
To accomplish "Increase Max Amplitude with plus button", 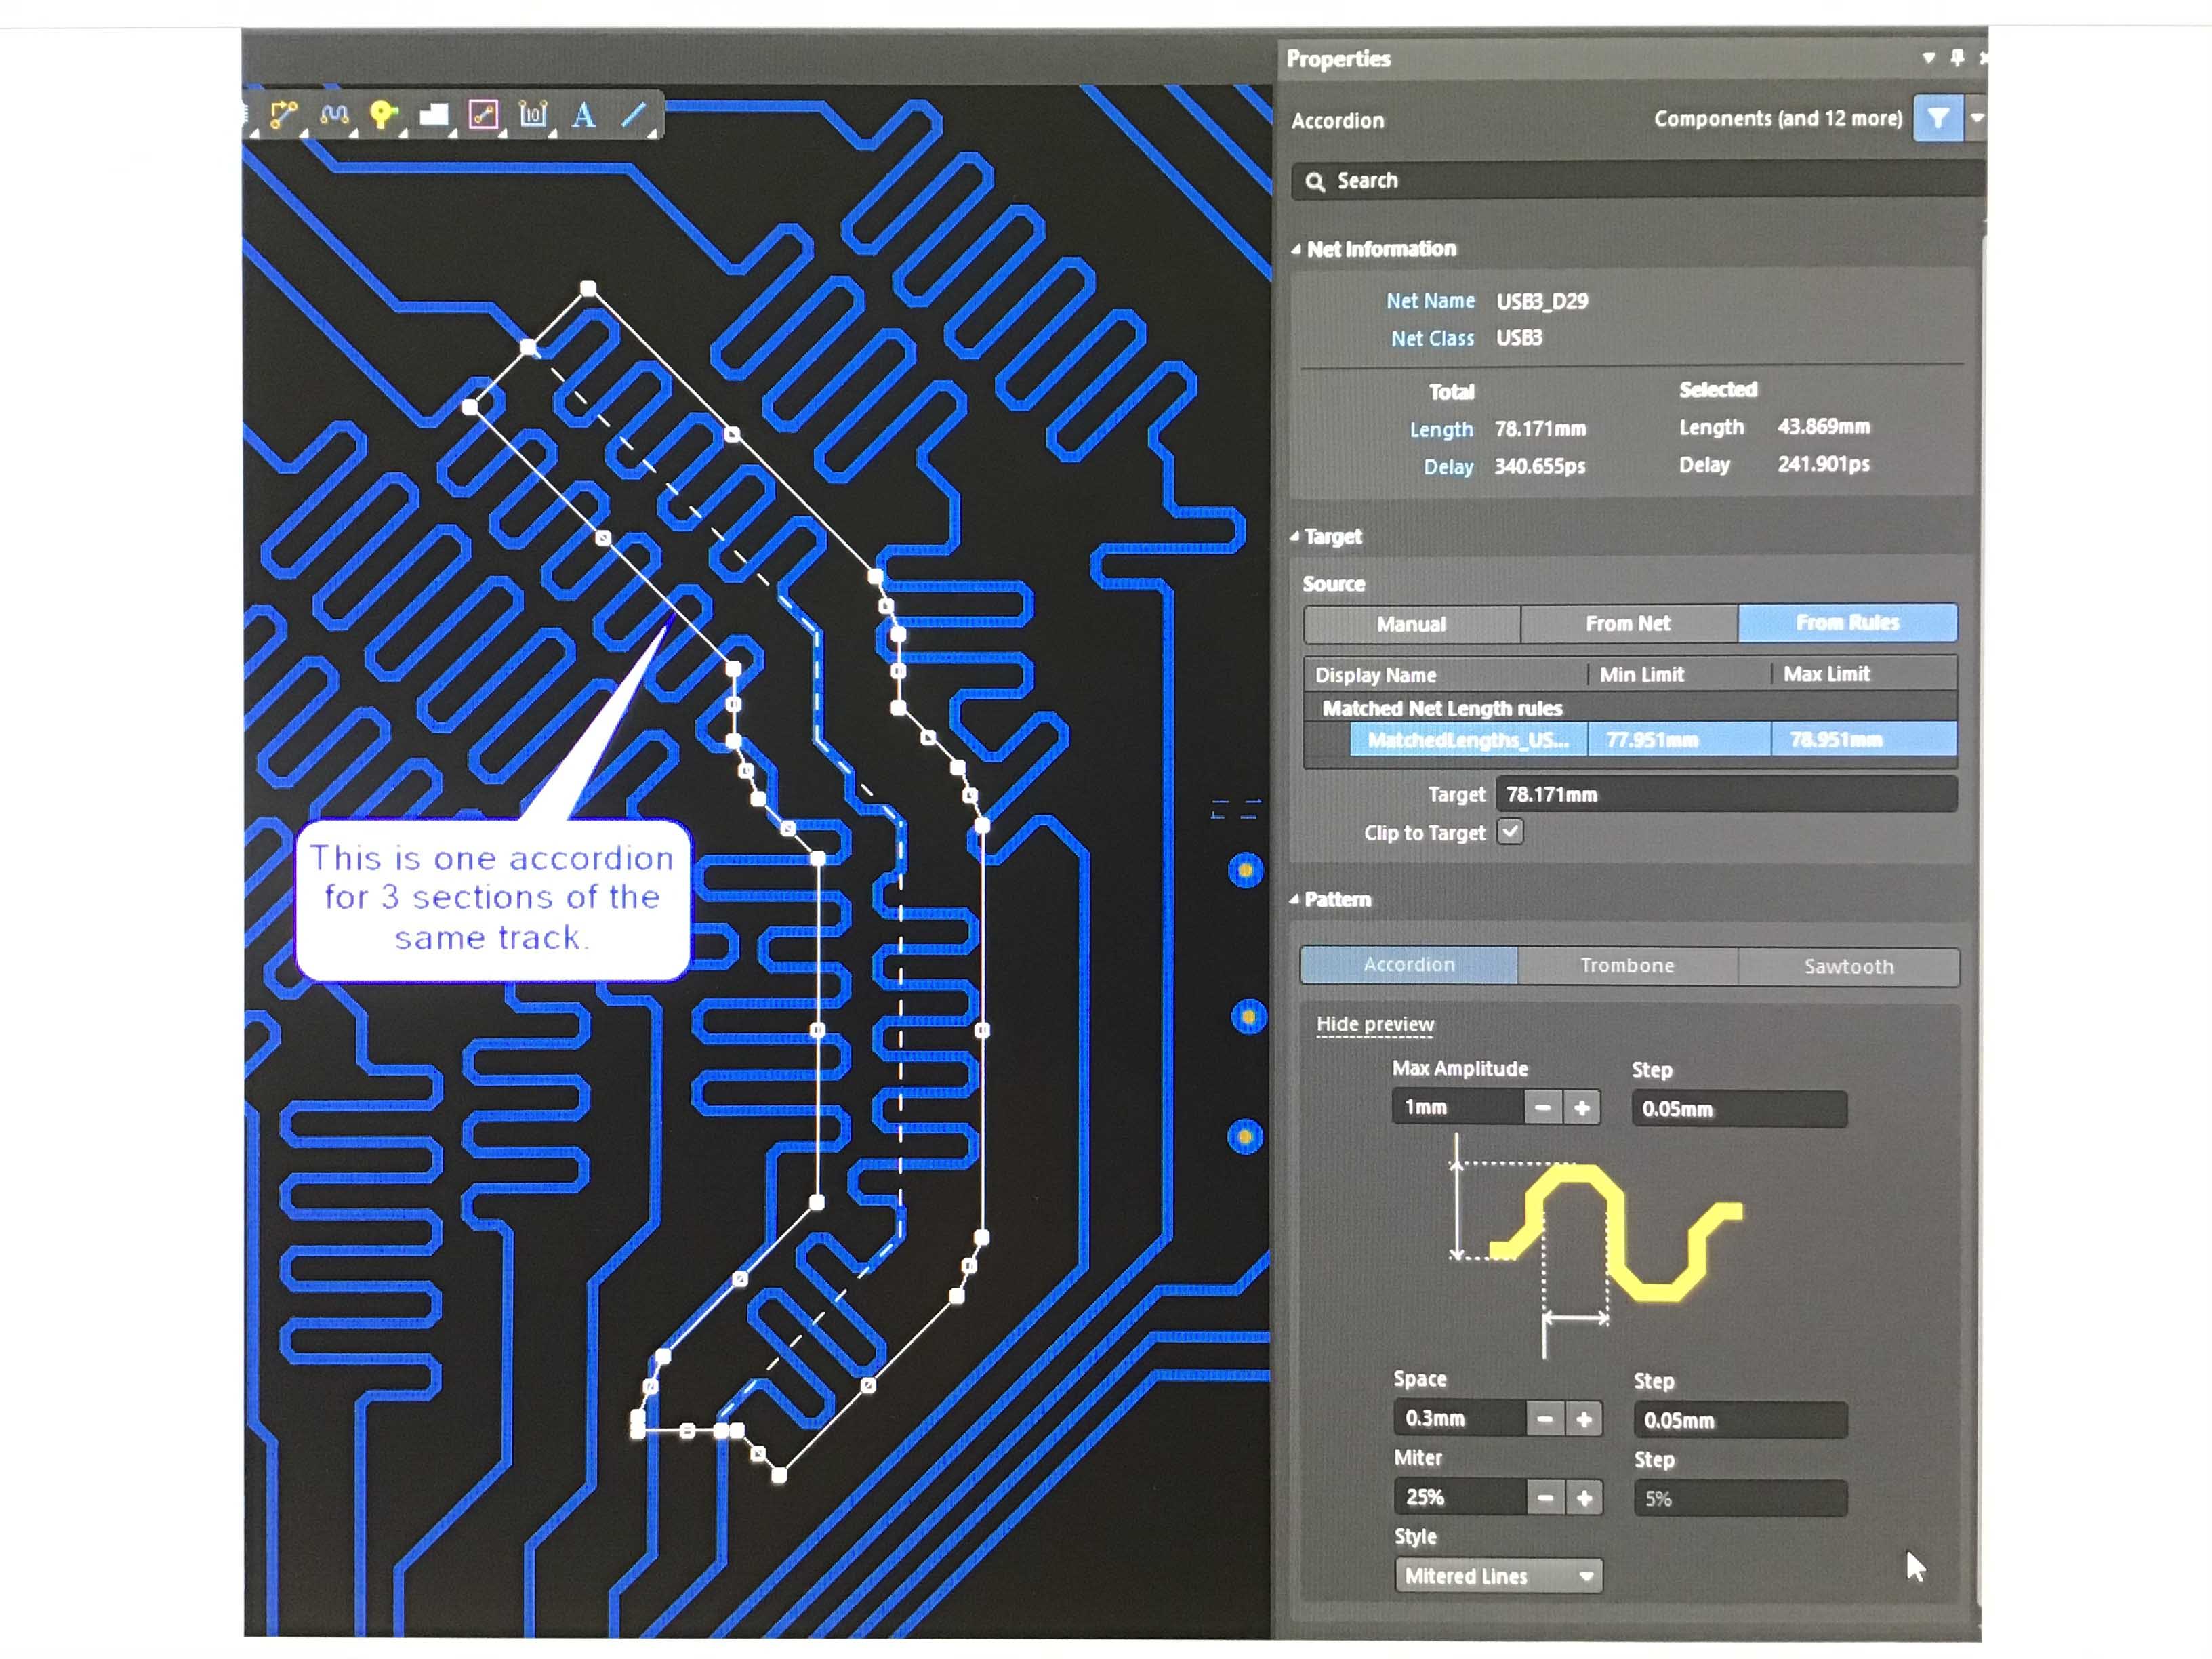I will coord(1582,1108).
